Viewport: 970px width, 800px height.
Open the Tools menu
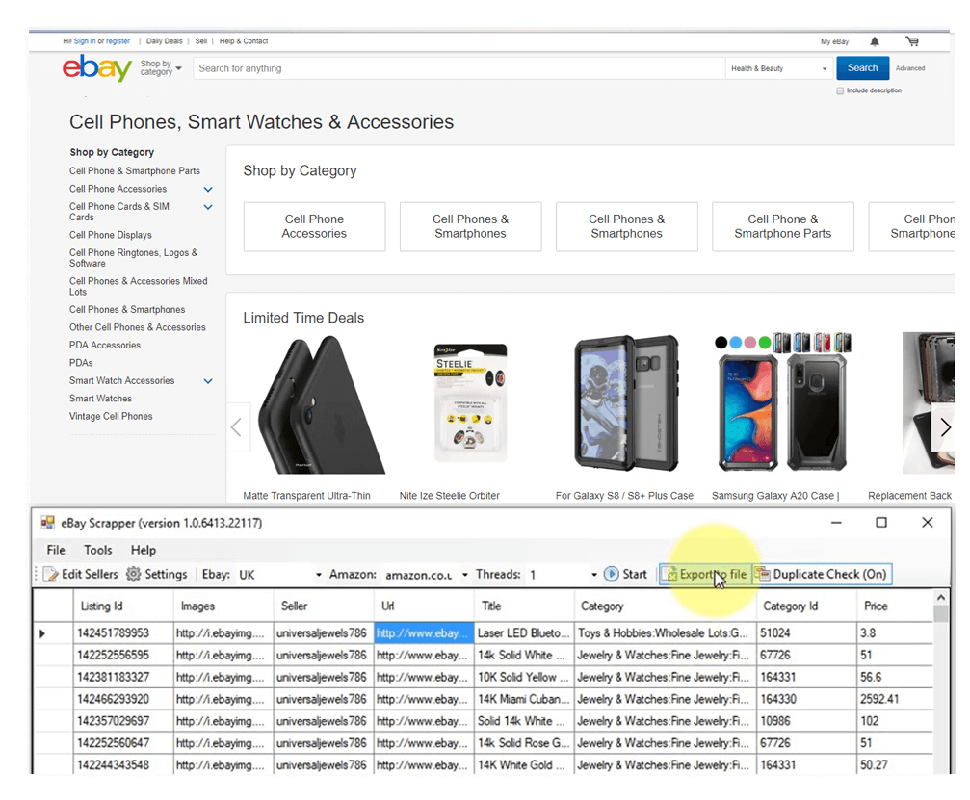pos(97,550)
